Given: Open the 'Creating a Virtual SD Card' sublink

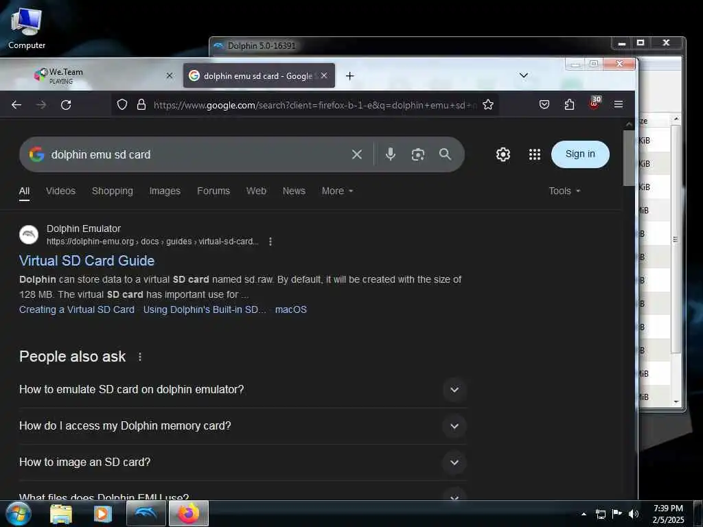Looking at the screenshot, I should [77, 309].
